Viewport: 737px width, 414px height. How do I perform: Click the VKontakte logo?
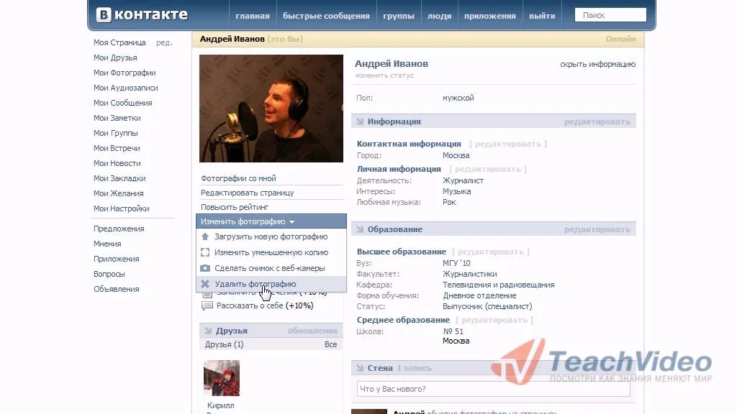coord(142,14)
